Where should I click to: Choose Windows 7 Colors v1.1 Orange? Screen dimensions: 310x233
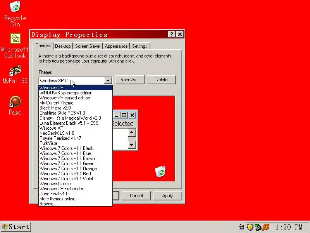(76, 169)
